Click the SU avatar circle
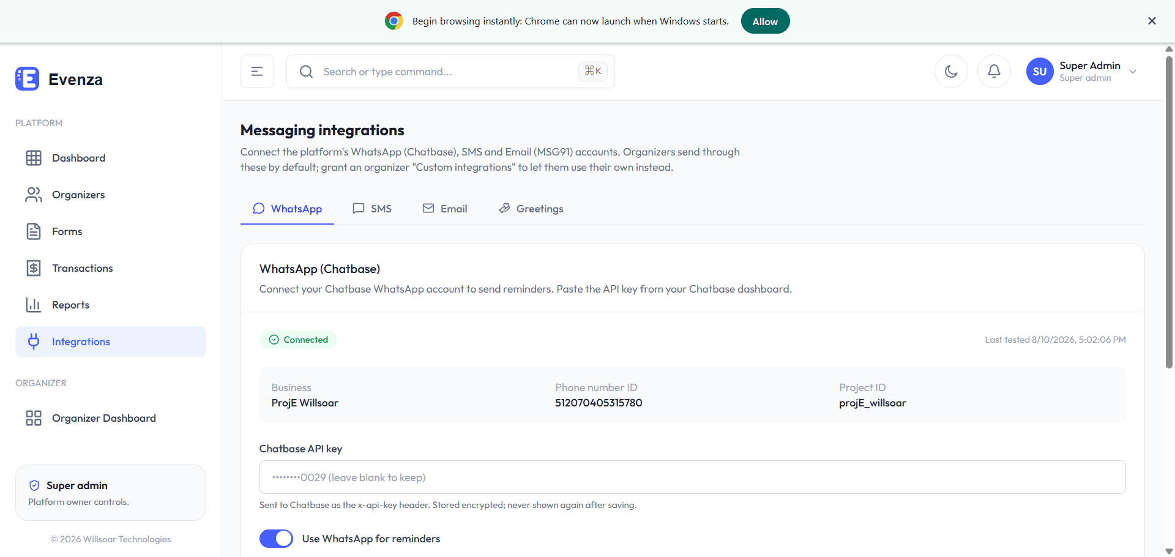The image size is (1175, 557). 1040,72
